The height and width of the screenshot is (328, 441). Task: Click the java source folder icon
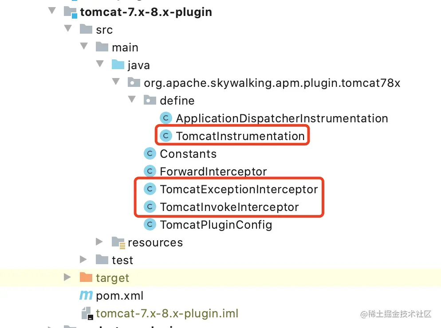[118, 65]
